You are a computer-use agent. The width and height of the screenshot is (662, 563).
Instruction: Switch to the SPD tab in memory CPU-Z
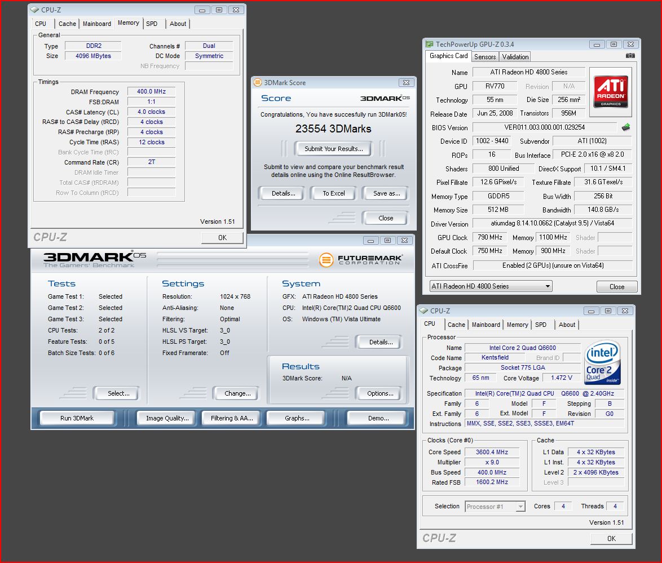pyautogui.click(x=152, y=24)
